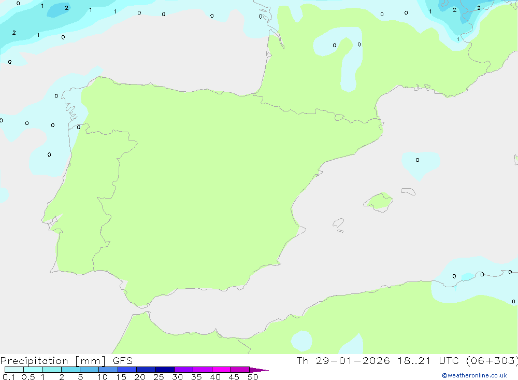518x380 pixels.
Task: Click the "40" legend scale label
Action: pyautogui.click(x=215, y=377)
